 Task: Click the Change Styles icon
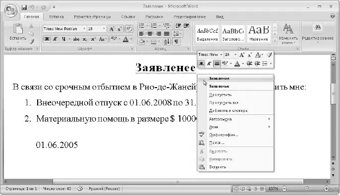(x=288, y=34)
